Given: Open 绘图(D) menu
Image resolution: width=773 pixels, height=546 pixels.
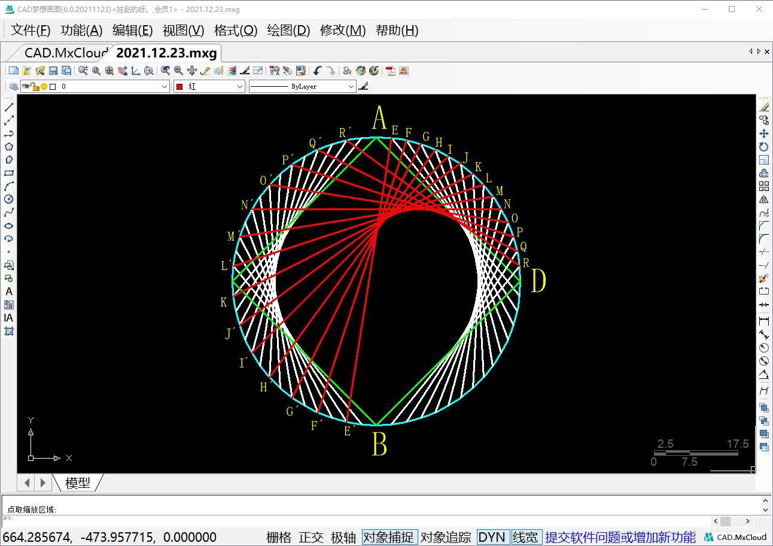Looking at the screenshot, I should pos(288,31).
